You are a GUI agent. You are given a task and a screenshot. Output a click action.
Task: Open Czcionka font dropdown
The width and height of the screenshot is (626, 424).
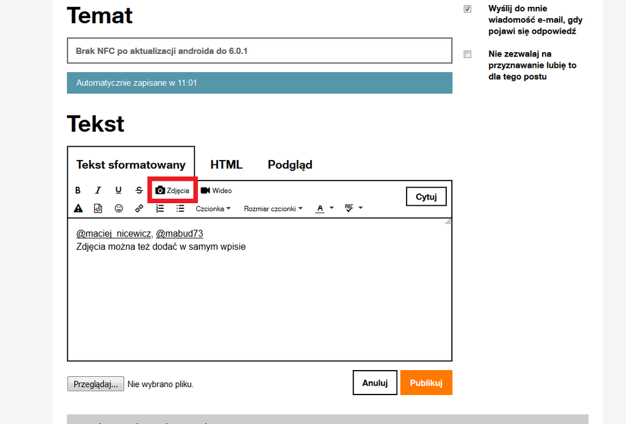[213, 209]
